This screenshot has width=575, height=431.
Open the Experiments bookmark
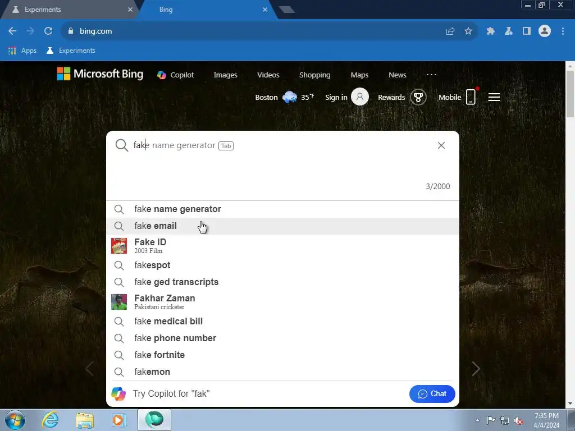pyautogui.click(x=71, y=51)
